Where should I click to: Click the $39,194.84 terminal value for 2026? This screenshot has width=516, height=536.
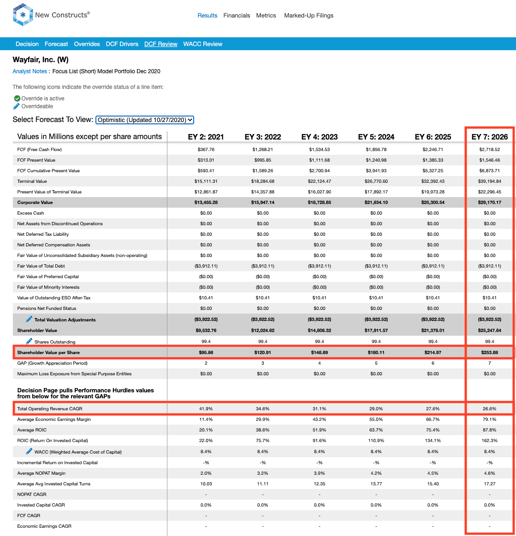coord(490,181)
